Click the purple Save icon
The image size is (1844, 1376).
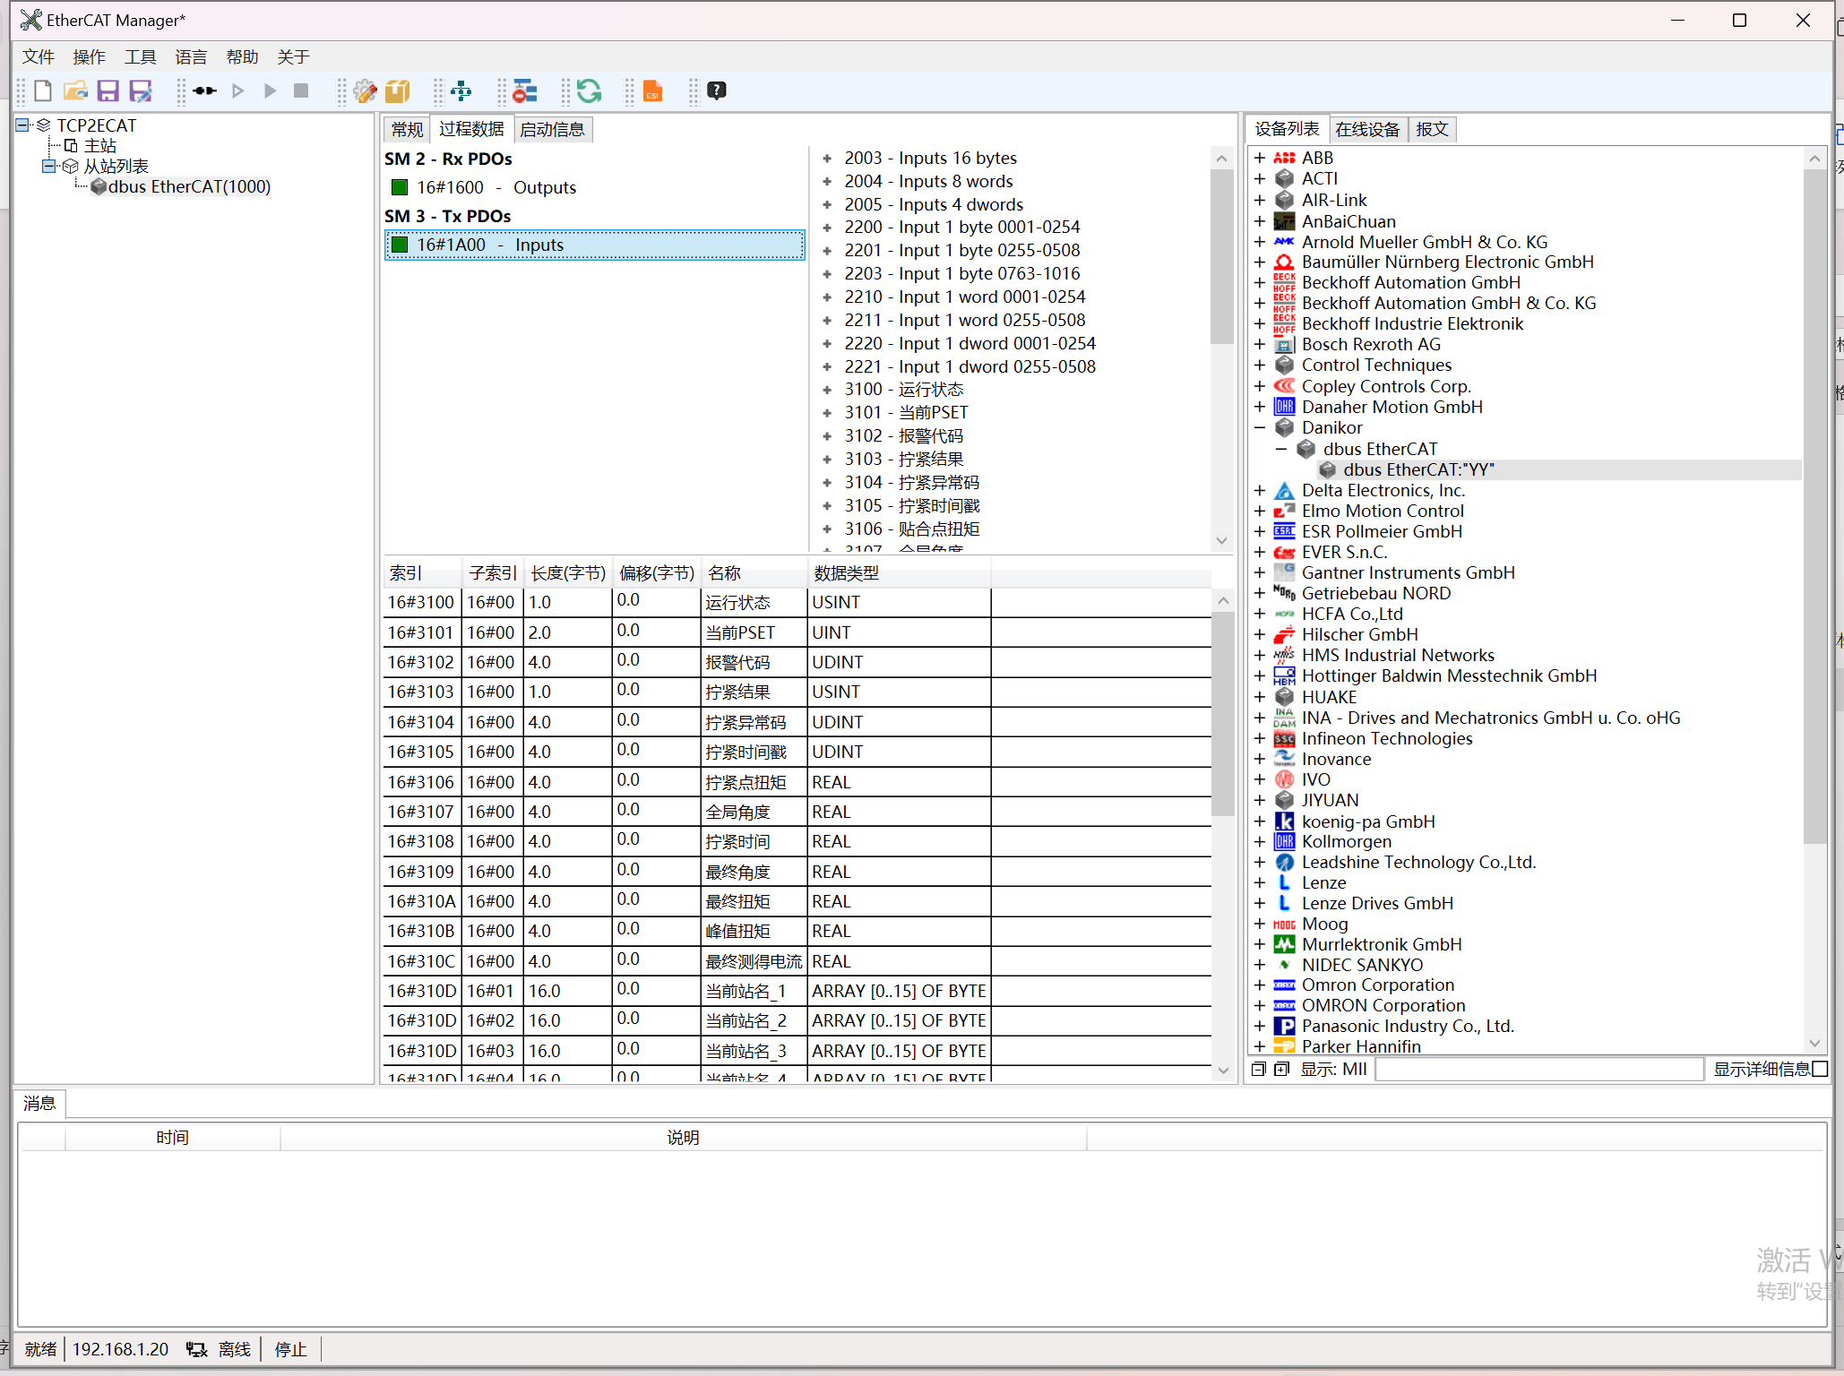108,90
